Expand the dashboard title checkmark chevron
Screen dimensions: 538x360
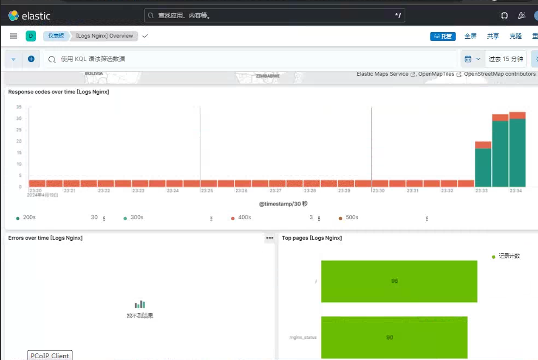[145, 36]
